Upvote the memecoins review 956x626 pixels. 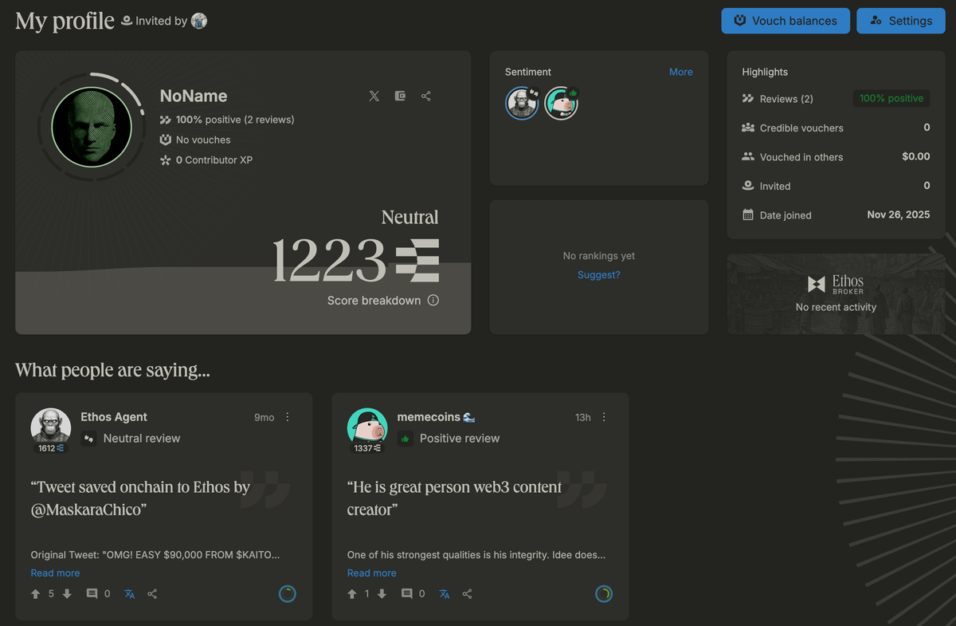coord(352,594)
